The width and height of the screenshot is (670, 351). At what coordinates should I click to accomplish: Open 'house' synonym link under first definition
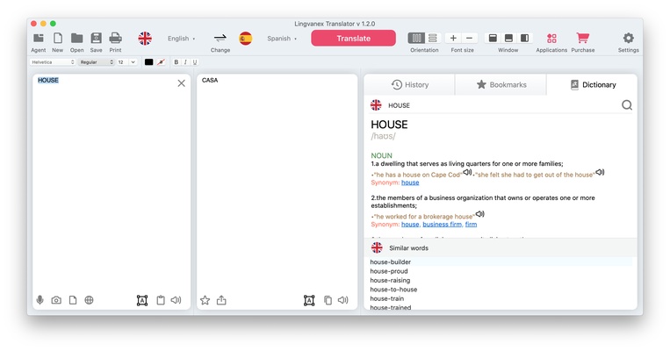410,183
